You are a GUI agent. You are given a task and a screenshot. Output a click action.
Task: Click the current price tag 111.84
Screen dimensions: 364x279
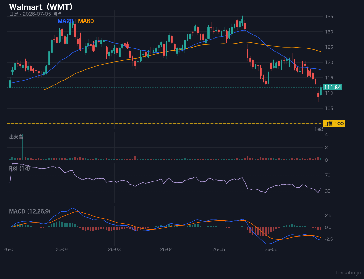tap(332, 87)
